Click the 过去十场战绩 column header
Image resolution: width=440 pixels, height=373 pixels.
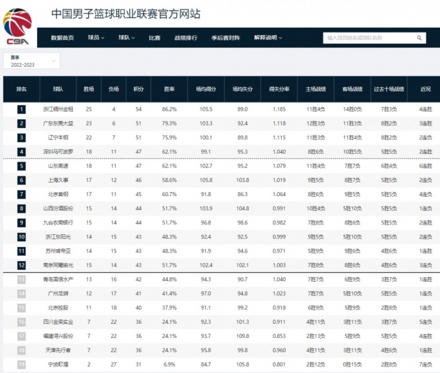point(389,89)
